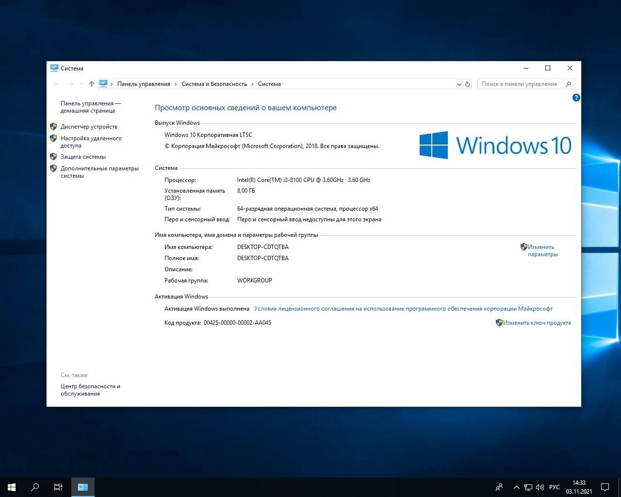Select product code 00425-00000-00002-AA045

(x=237, y=323)
